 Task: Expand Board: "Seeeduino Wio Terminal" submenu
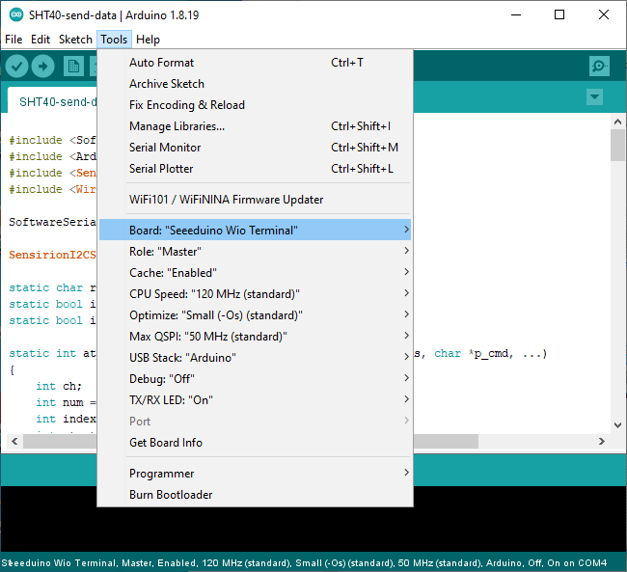point(255,230)
